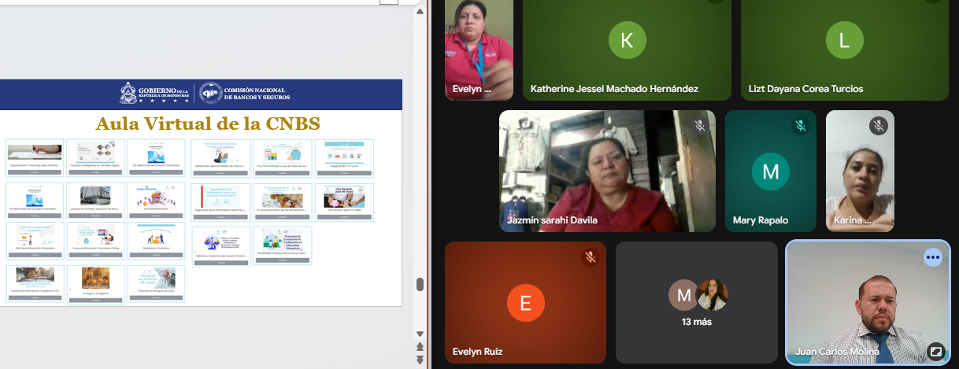Click the orange E avatar of Evelyn Ruiz
The width and height of the screenshot is (959, 369).
tap(525, 303)
